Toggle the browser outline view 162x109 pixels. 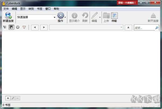(x=5, y=27)
